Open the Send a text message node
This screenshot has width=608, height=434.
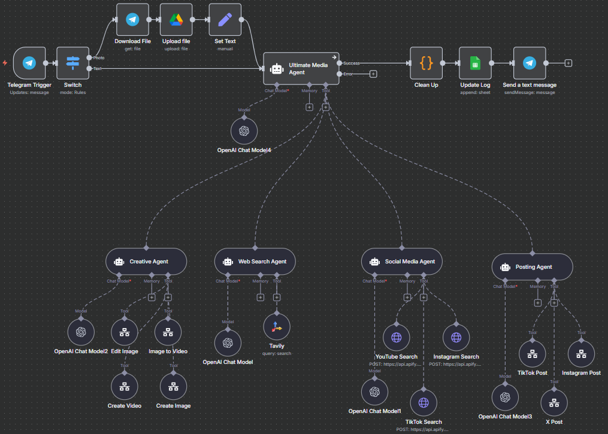pos(529,63)
